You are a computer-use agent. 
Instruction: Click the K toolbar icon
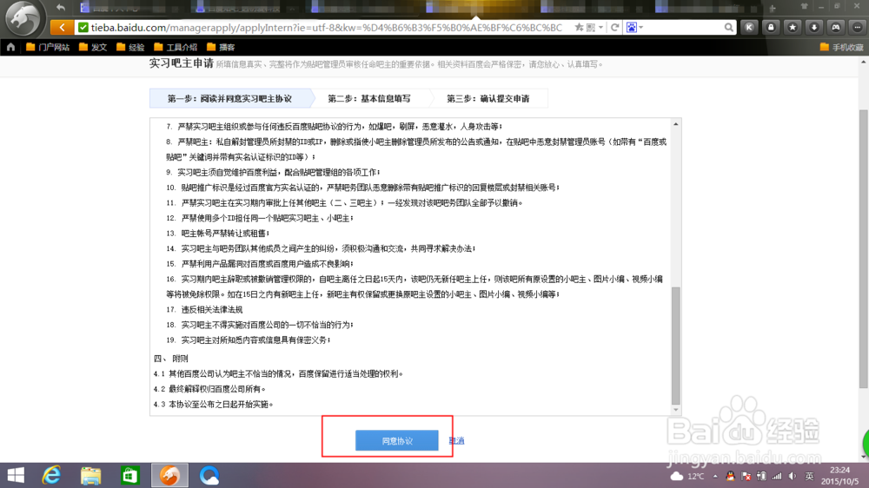coord(749,27)
